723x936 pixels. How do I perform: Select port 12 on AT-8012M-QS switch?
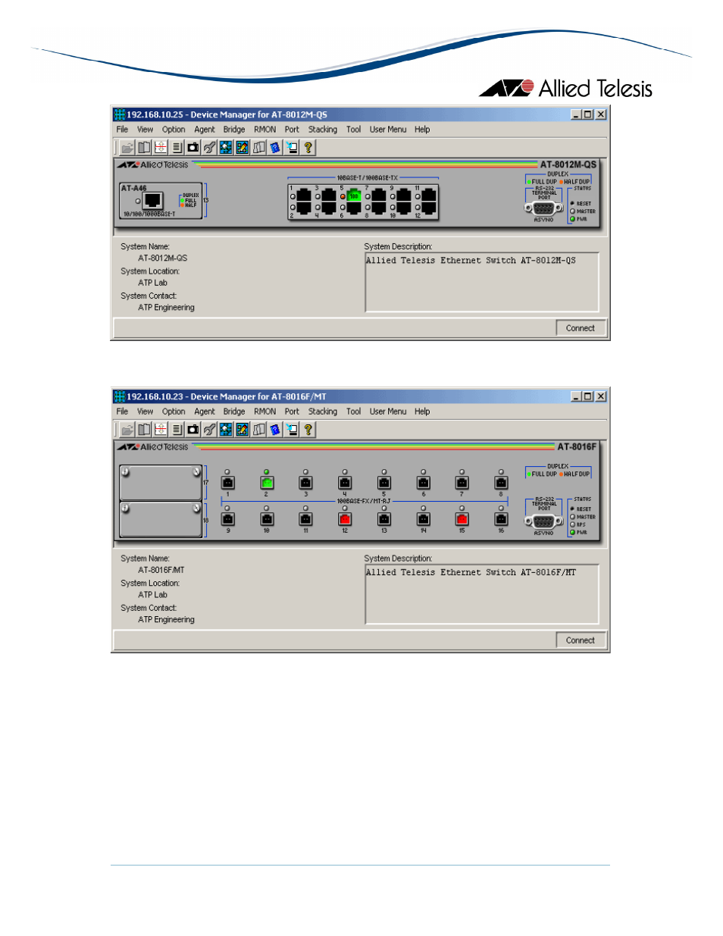click(x=428, y=207)
